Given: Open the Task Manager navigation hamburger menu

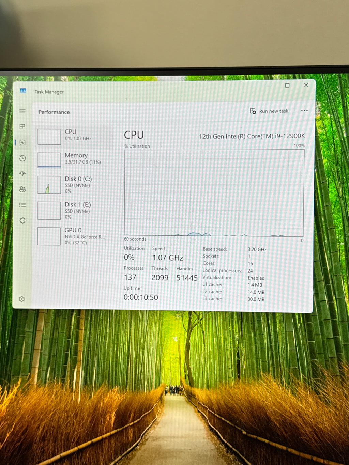Looking at the screenshot, I should coord(22,111).
